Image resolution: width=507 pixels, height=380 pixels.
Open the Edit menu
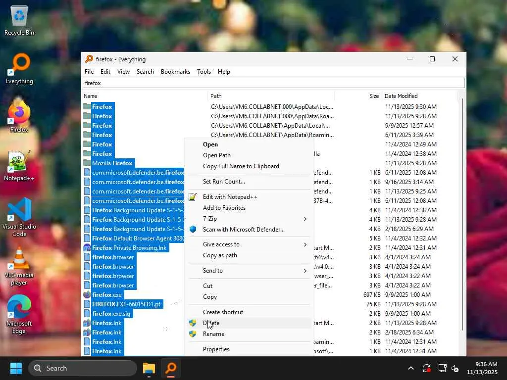point(105,72)
